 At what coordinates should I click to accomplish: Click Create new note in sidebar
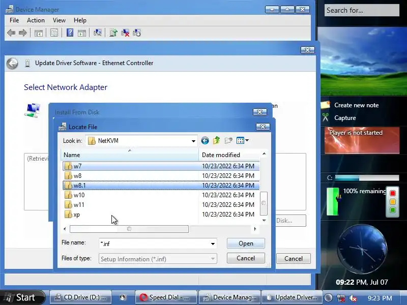[x=356, y=105]
